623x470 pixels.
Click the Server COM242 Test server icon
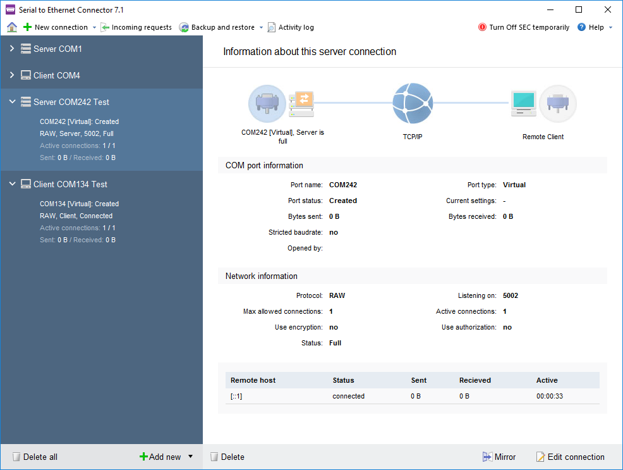coord(26,102)
